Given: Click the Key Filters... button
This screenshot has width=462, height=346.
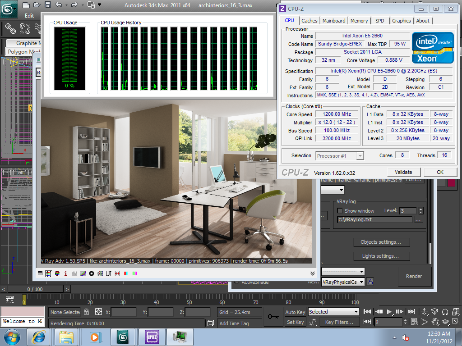Looking at the screenshot, I should [339, 322].
